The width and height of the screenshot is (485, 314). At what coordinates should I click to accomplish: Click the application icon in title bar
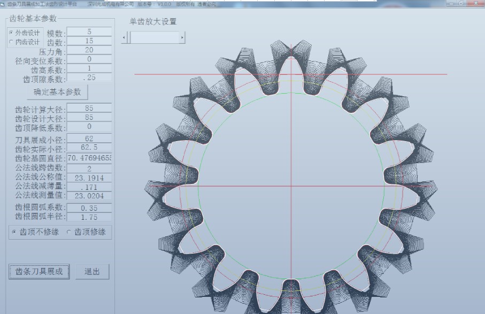3,4
